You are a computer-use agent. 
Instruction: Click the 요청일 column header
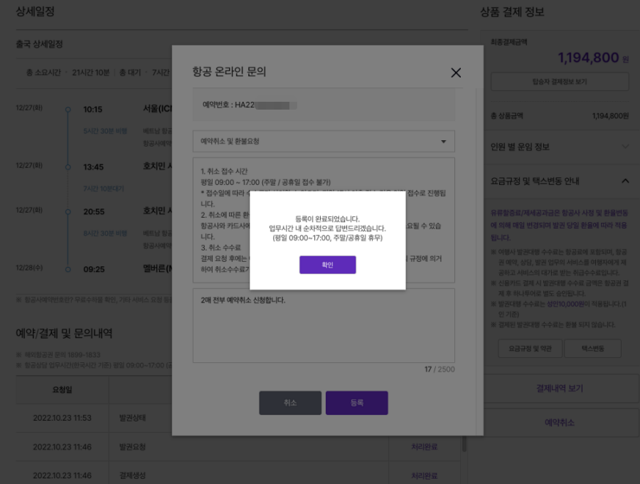[x=62, y=389]
